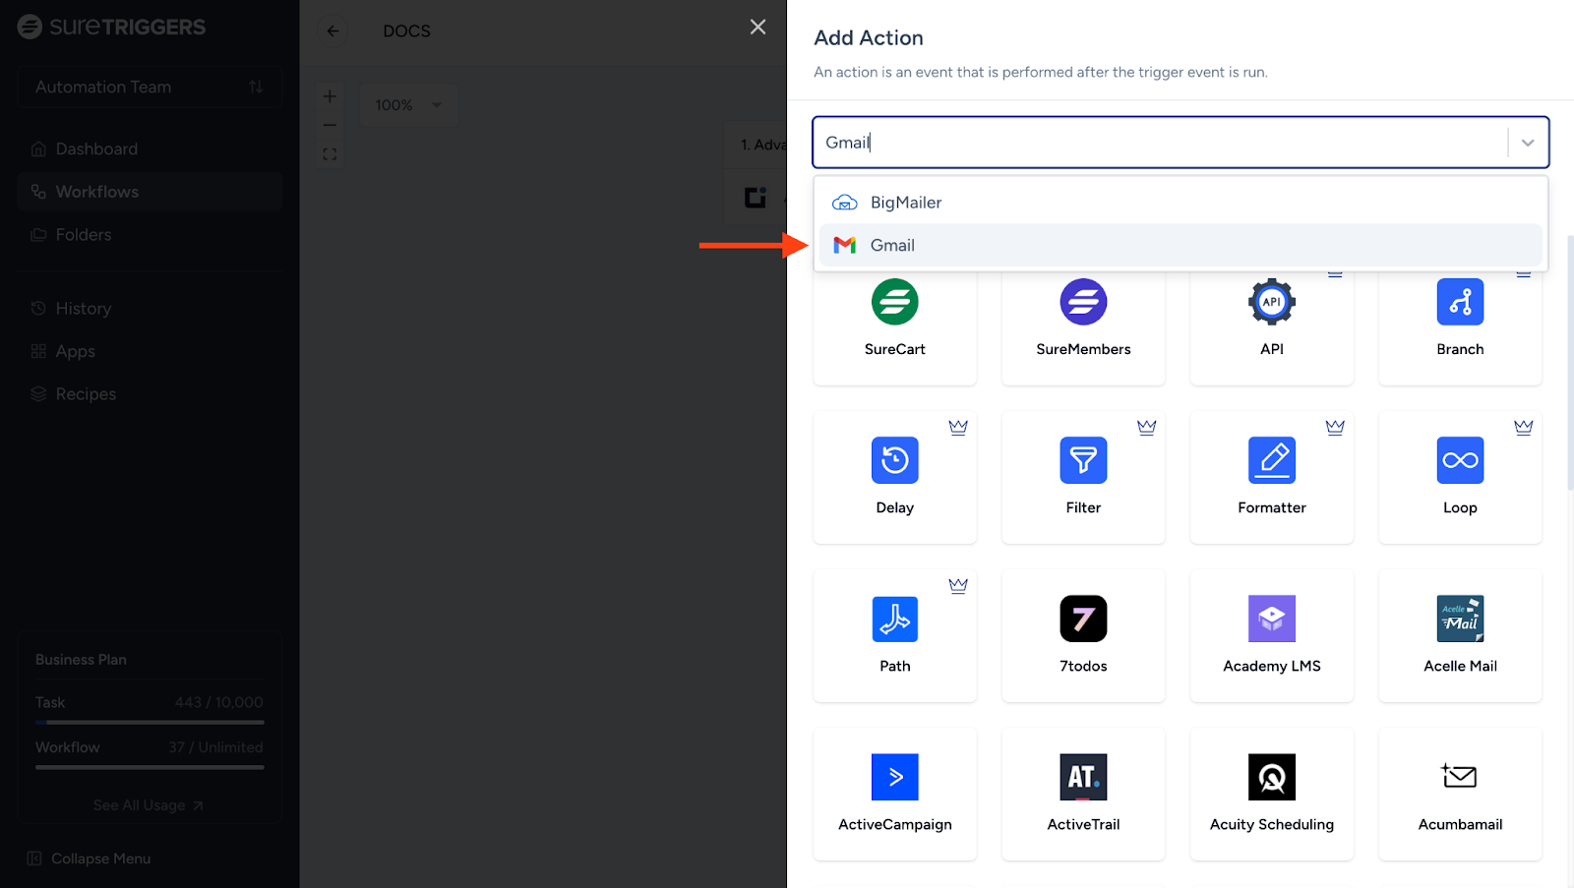
Task: Navigate to the Recipes section
Action: [87, 393]
